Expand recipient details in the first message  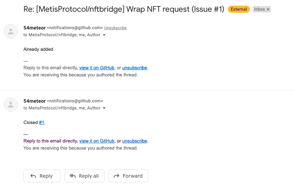[x=104, y=35]
